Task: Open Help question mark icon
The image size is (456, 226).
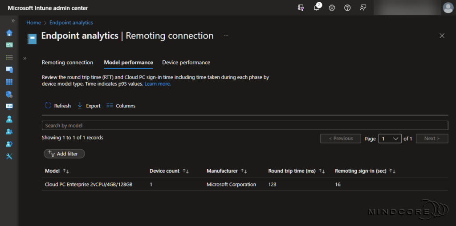Action: 347,8
